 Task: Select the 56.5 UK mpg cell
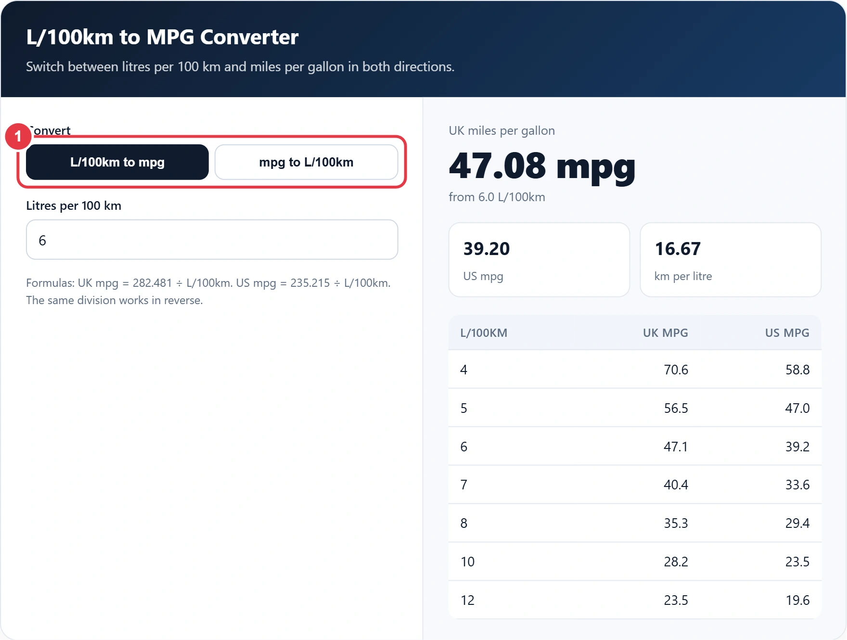click(x=676, y=408)
